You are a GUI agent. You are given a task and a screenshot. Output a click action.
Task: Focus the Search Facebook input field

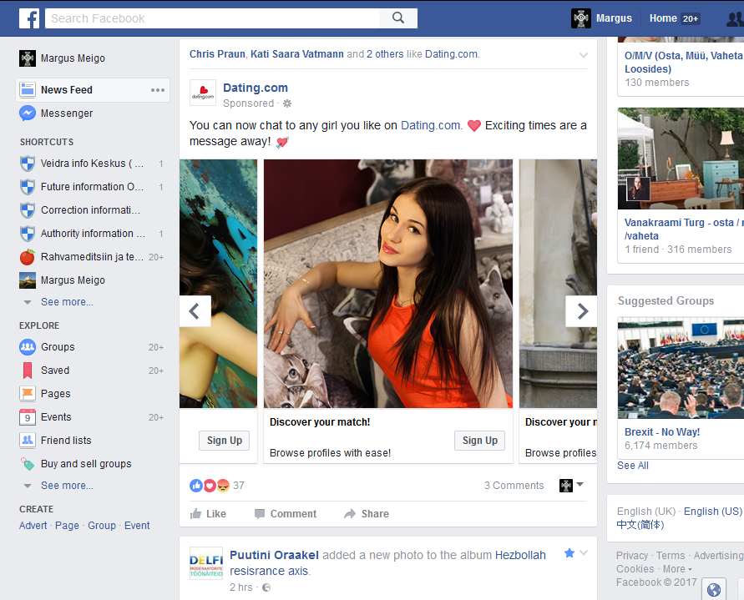(212, 18)
